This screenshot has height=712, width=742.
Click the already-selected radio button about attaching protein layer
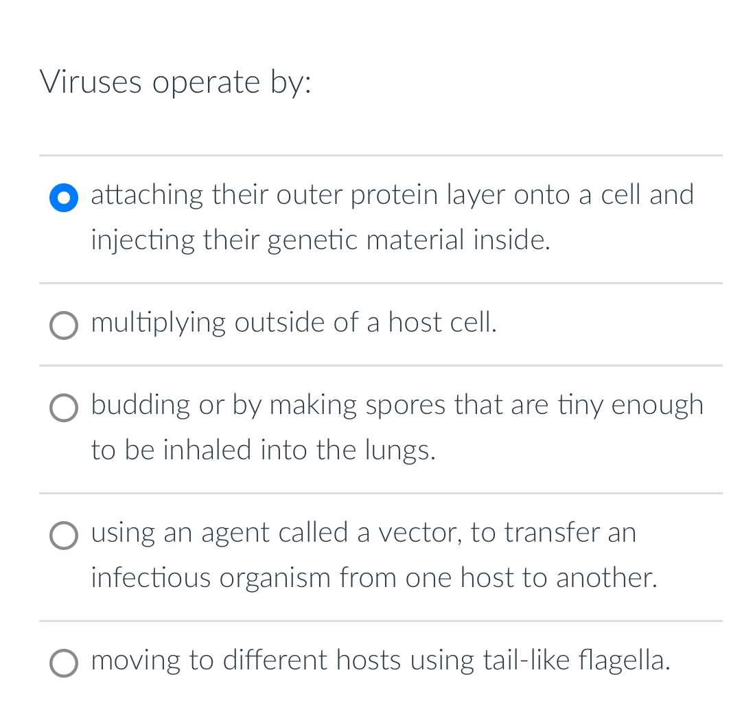(x=63, y=198)
